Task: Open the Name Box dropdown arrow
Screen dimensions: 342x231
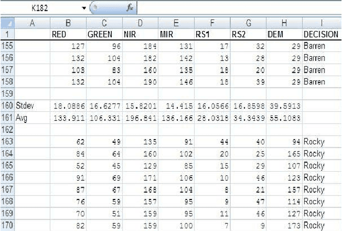Action: (84, 8)
